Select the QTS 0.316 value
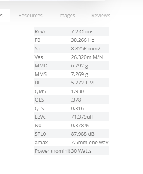Viewport: 143px width, 174px height. coord(78,109)
